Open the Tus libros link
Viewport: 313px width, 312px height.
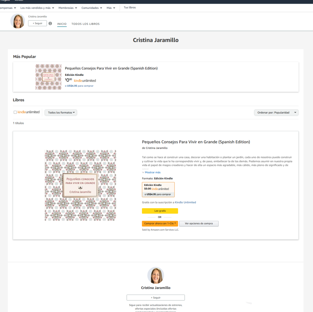tap(130, 7)
